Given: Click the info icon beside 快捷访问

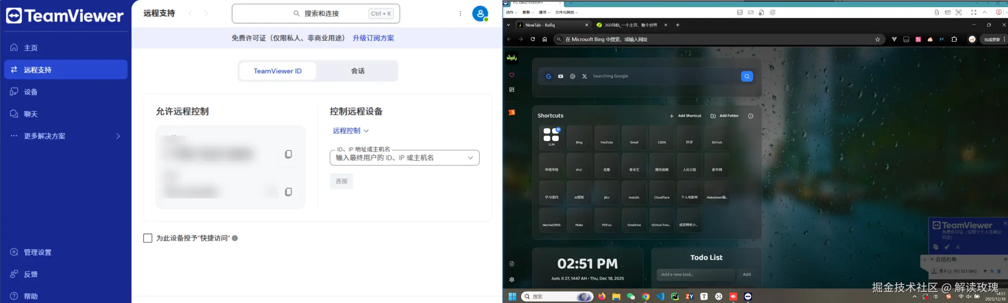Looking at the screenshot, I should (235, 238).
